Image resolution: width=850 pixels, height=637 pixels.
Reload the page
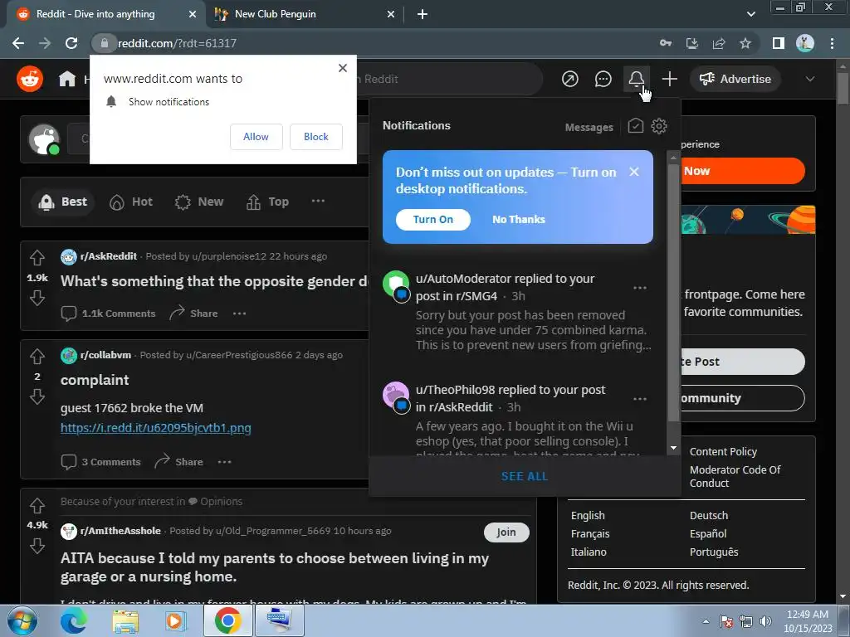(x=71, y=43)
